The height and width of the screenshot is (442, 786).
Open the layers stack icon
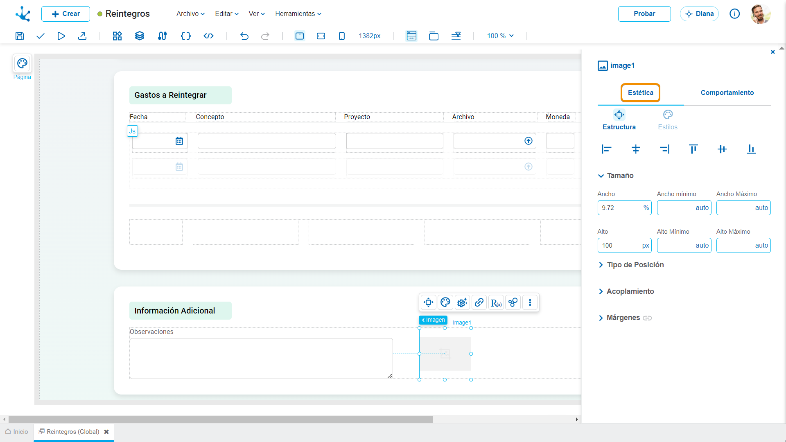point(140,36)
